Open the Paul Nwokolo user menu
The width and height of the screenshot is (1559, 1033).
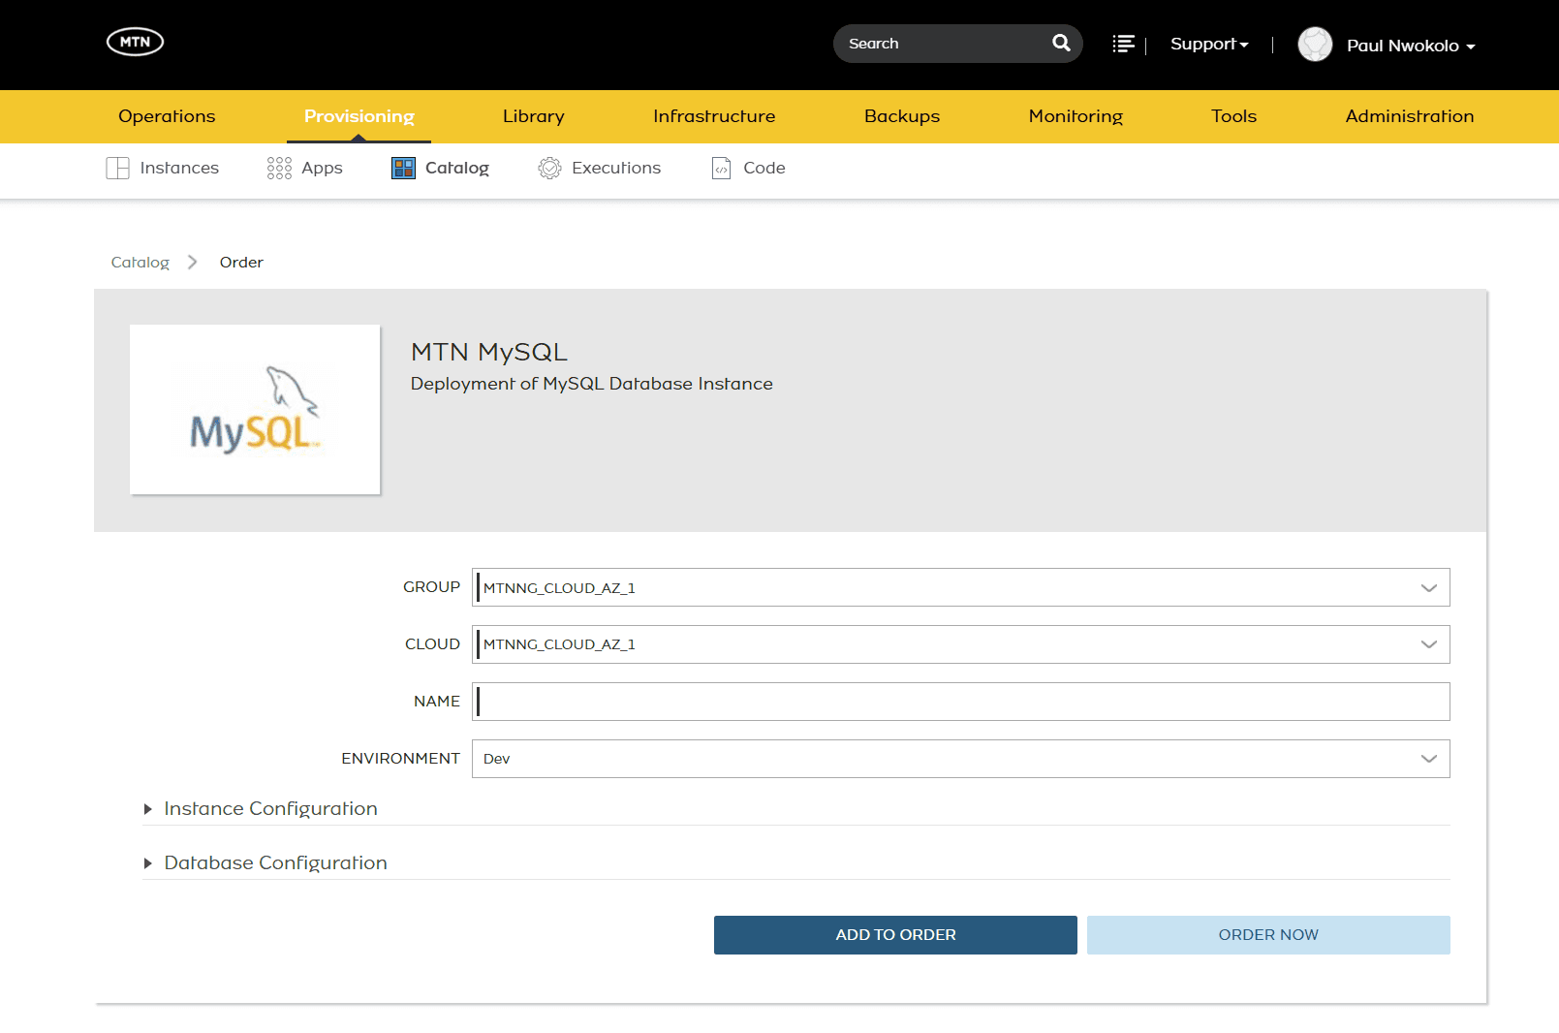[1411, 46]
